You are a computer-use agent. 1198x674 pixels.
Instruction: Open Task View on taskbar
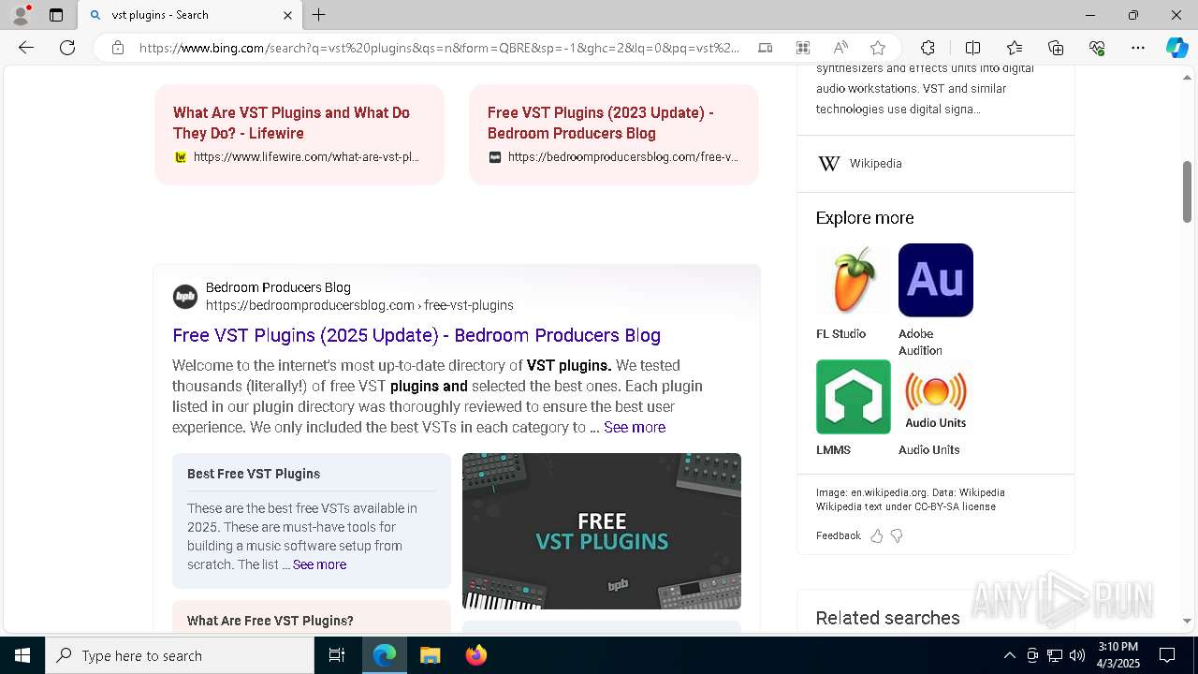(337, 655)
